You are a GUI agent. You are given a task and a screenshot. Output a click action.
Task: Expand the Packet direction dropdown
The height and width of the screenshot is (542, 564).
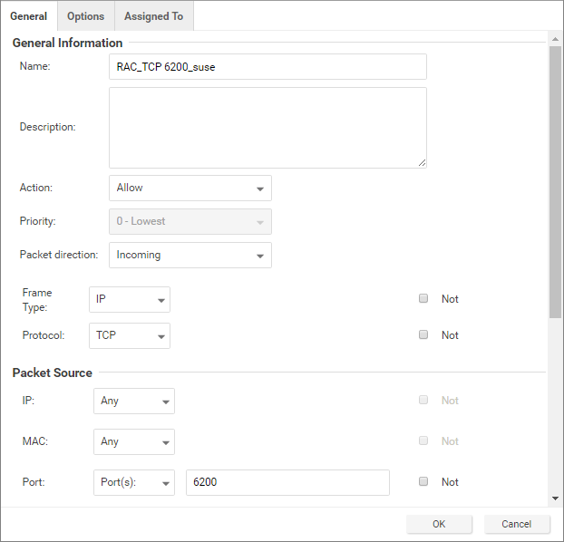pyautogui.click(x=190, y=256)
